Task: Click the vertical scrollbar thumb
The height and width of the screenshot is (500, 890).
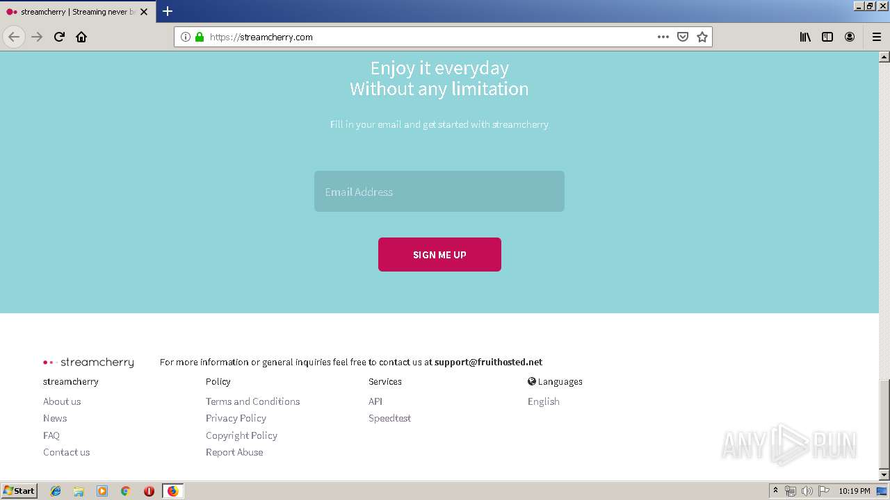Action: [884, 424]
